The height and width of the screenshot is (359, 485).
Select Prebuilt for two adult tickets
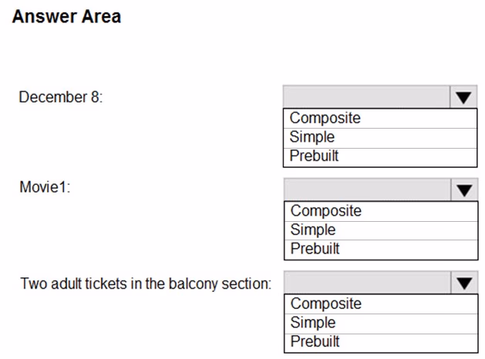pos(381,343)
